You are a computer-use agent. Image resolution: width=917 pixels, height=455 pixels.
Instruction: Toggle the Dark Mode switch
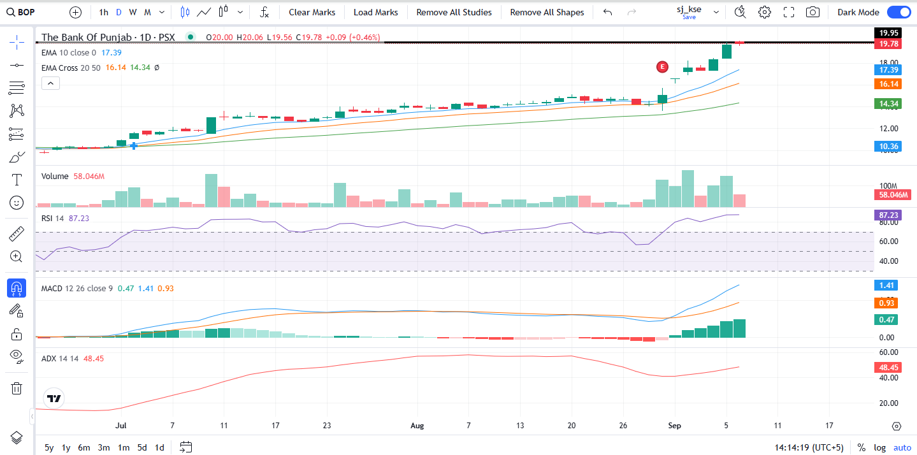coord(899,12)
